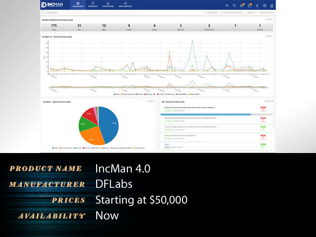Toggle Malware in pie chart legend
This screenshot has width=316, height=237.
[78, 148]
